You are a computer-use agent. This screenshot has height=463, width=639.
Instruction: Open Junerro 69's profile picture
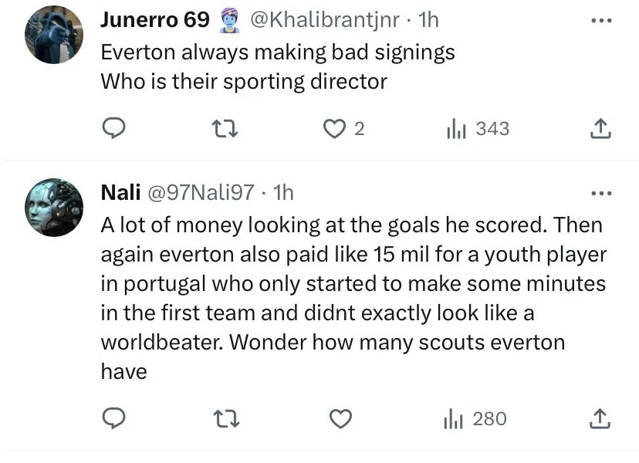[x=54, y=35]
